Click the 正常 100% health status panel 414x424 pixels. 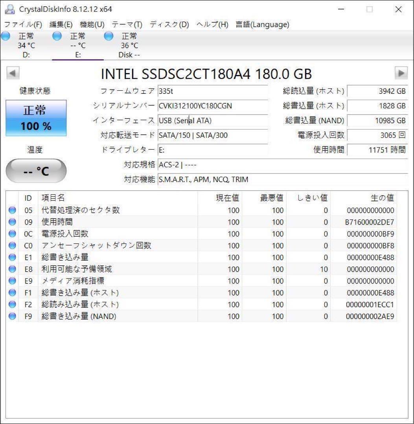point(36,117)
